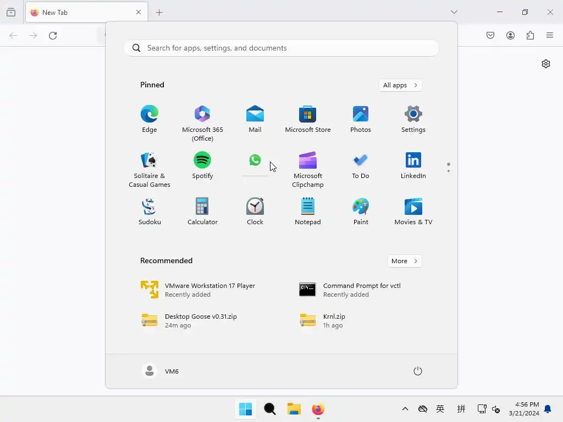
Task: Click Firefox forward arrow
Action: 33,36
